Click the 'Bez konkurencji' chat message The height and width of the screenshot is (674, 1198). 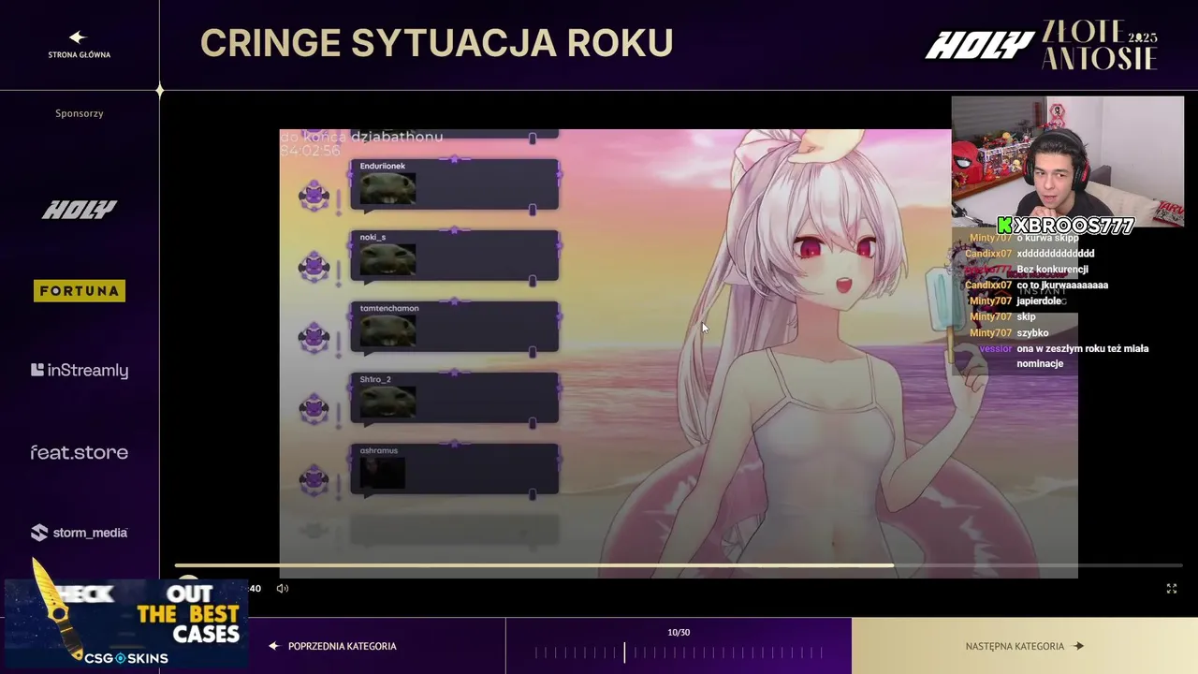pyautogui.click(x=1052, y=270)
